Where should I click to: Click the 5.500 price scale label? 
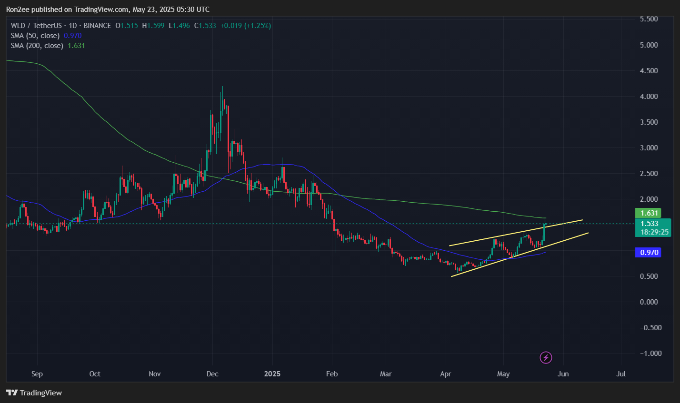pos(650,19)
